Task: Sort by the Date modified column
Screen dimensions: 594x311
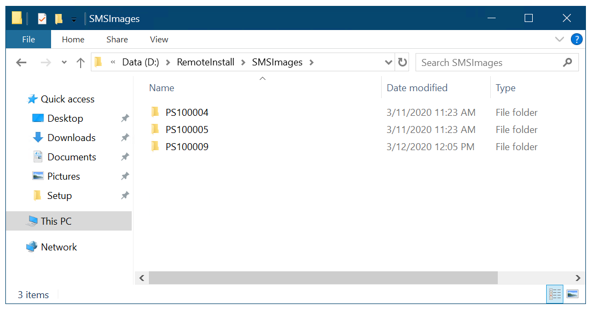Action: 417,88
